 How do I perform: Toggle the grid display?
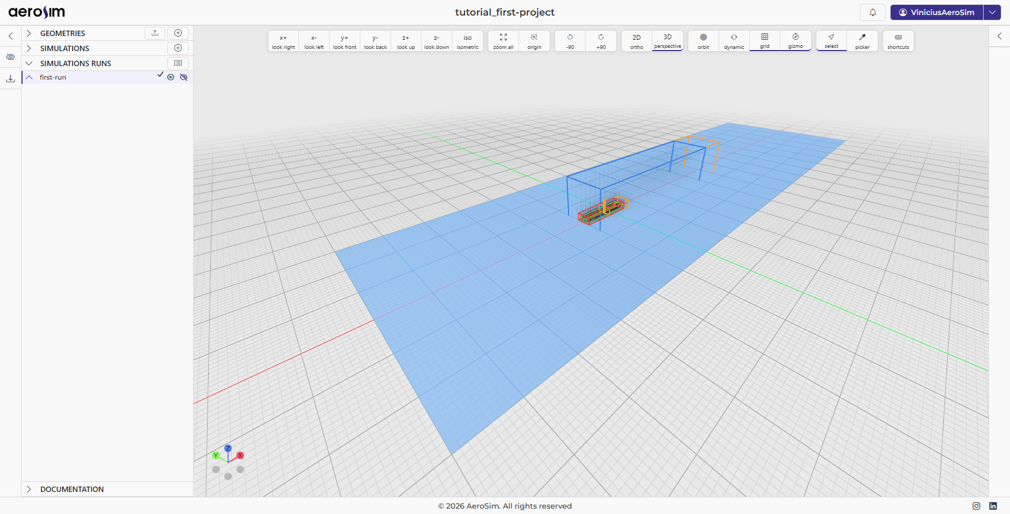tap(765, 41)
